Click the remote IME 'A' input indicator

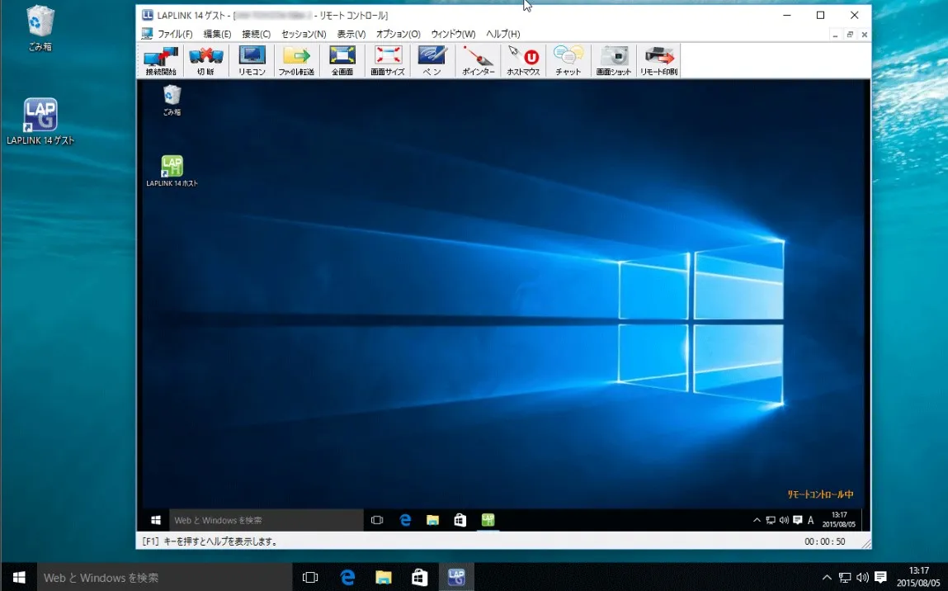(811, 520)
